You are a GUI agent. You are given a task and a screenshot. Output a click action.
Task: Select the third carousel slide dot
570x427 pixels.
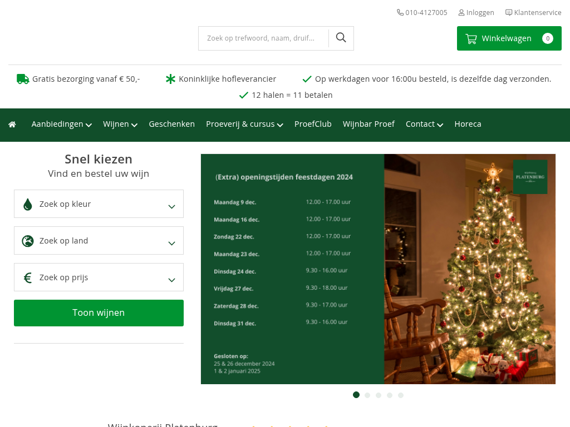[x=379, y=395]
